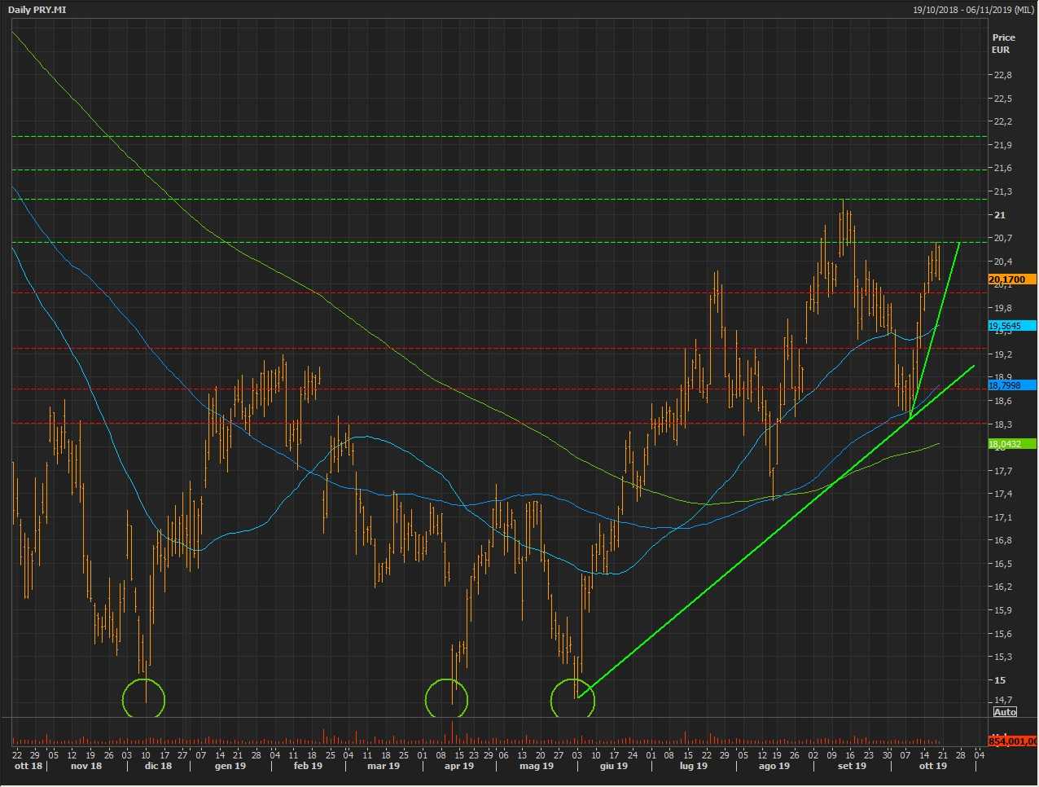Open the date range 19/10/2018 - 06/11/2019
1039x787 pixels.
(x=973, y=10)
